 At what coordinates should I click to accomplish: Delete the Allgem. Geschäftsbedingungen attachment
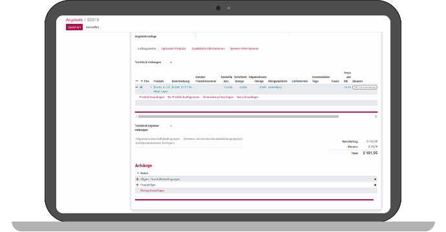[x=375, y=179]
